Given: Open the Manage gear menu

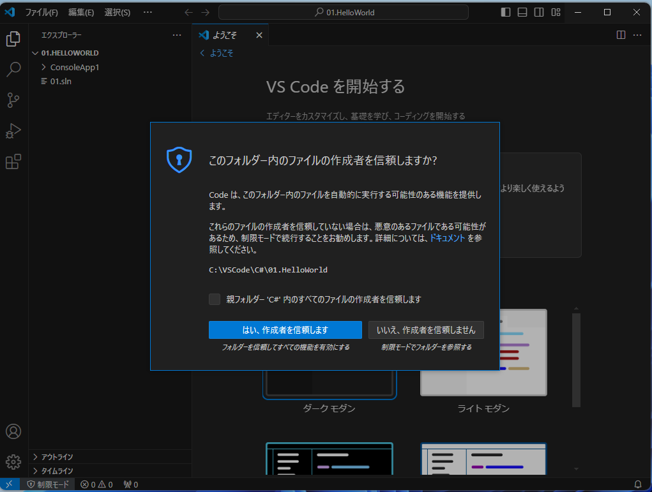Looking at the screenshot, I should (x=13, y=461).
